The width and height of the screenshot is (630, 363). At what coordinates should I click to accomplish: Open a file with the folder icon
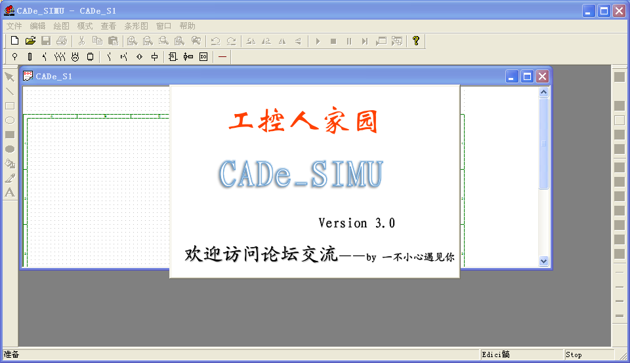pos(30,41)
